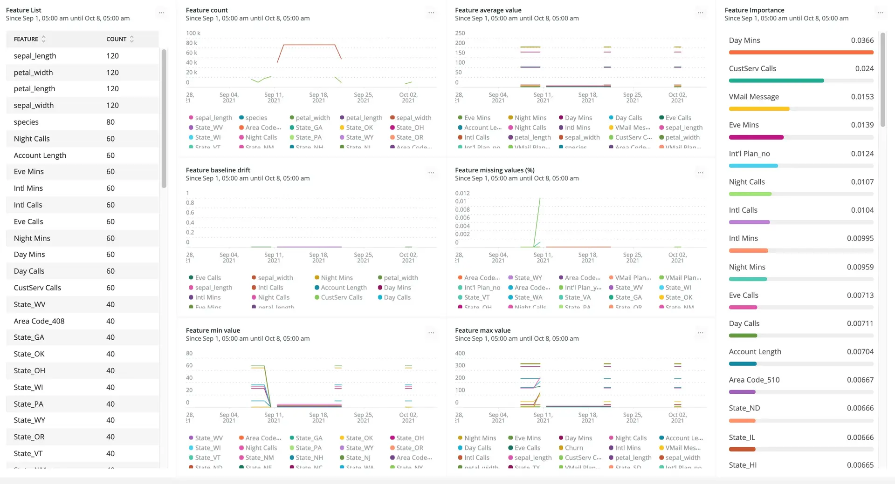Open Feature baseline drift chart options menu
The image size is (895, 484).
point(431,173)
